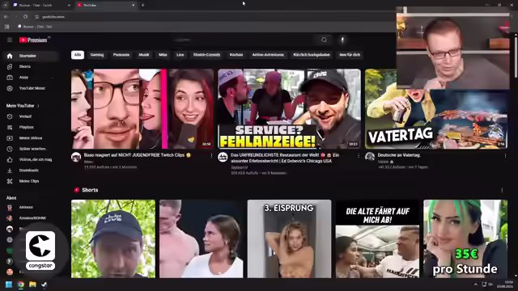Show hidden system tray icons
518x291 pixels.
tap(475, 285)
